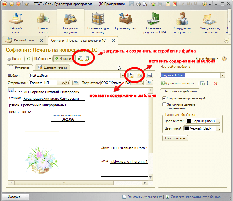Screen dimensions: 233x201
Task: Open the Шаблоны dropdown menu
Action: click(43, 59)
